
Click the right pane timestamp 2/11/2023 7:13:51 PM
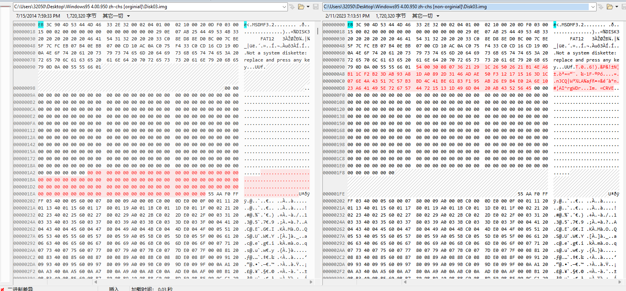tap(348, 16)
